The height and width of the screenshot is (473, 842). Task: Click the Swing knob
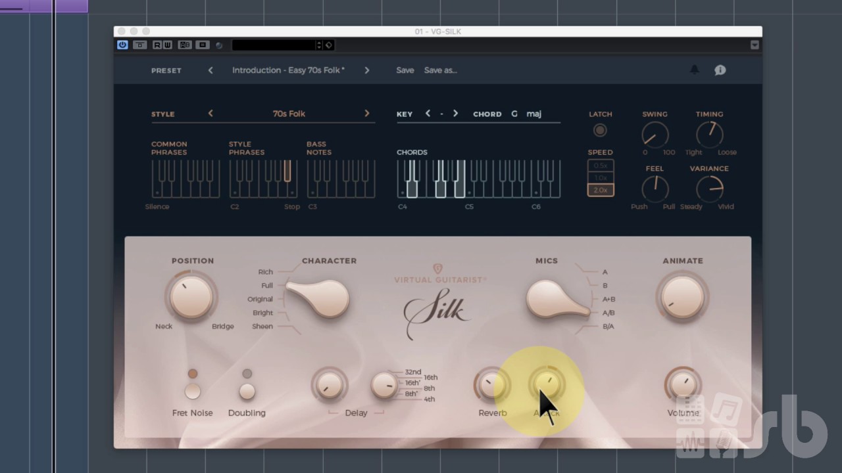[655, 135]
